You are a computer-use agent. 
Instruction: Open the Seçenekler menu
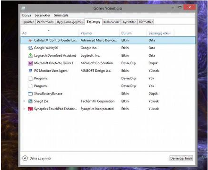tap(42, 15)
